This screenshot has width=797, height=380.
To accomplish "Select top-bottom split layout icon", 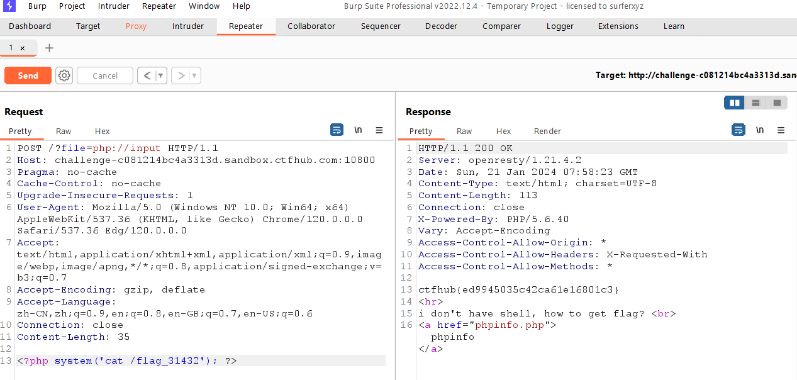I will 756,103.
